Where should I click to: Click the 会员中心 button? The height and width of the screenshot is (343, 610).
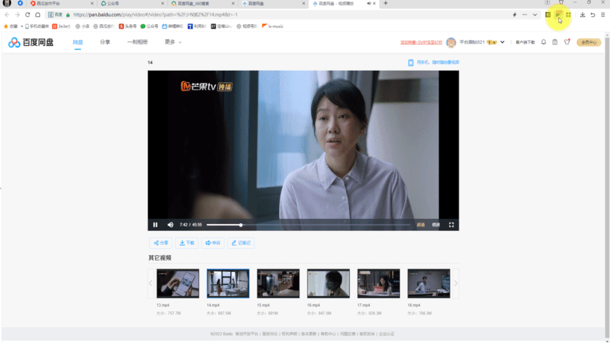click(x=589, y=42)
